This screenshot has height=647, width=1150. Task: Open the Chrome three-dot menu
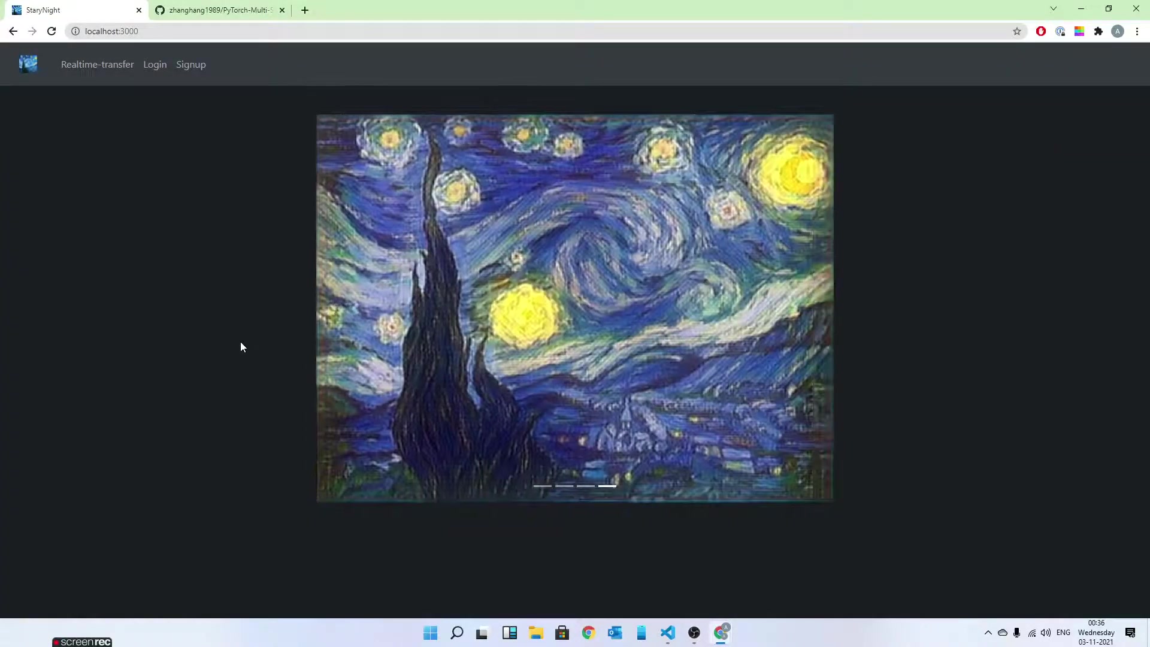coord(1137,31)
